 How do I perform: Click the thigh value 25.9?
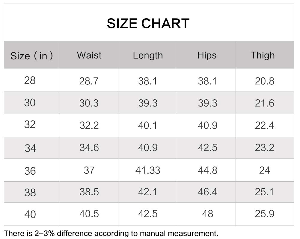[265, 214]
